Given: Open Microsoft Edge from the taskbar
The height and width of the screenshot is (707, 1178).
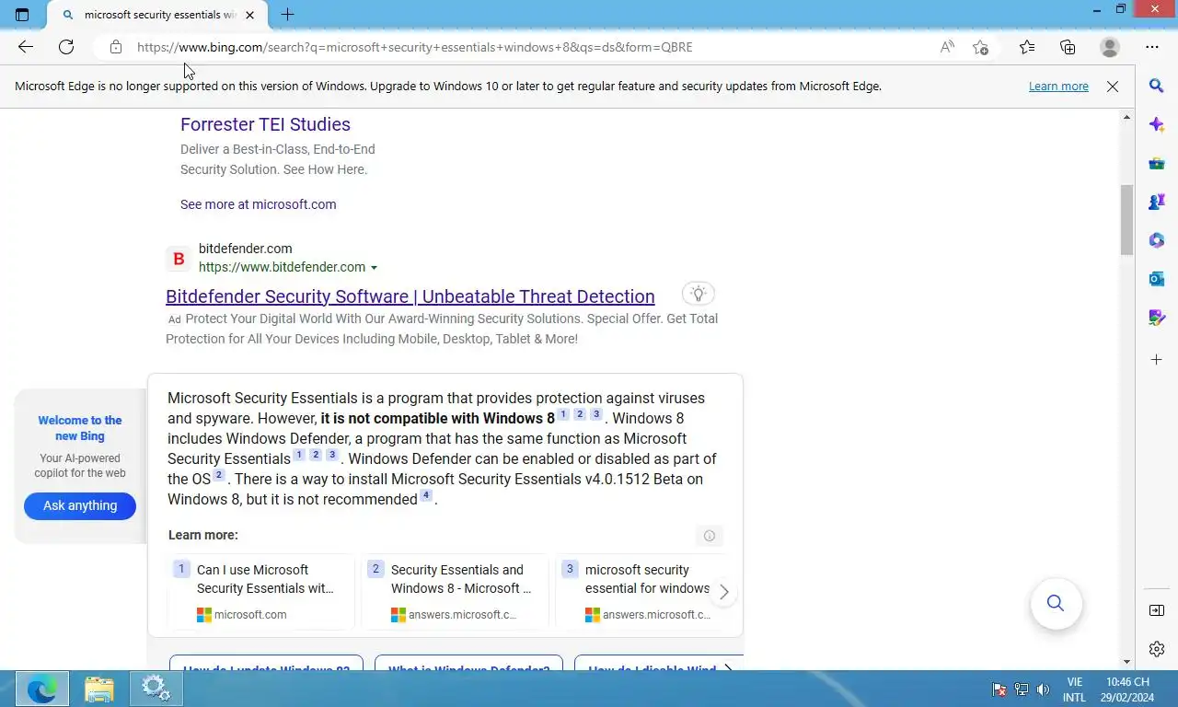Looking at the screenshot, I should [41, 689].
